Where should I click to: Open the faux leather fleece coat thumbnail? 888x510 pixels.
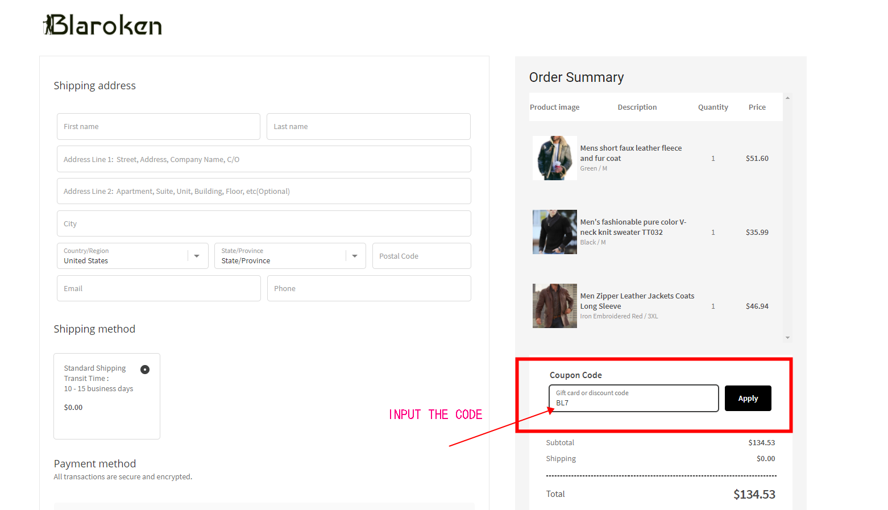pos(554,158)
